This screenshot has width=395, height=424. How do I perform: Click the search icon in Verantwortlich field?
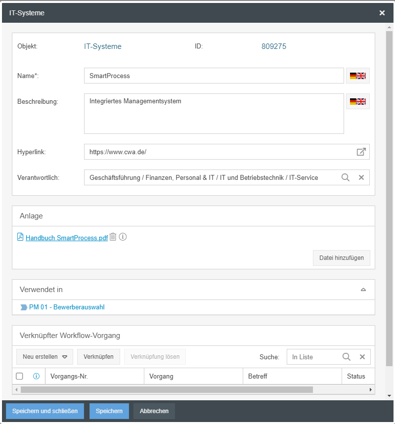point(346,177)
